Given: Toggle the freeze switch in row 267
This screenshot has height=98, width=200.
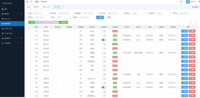Looking at the screenshot, I should pyautogui.click(x=104, y=57).
